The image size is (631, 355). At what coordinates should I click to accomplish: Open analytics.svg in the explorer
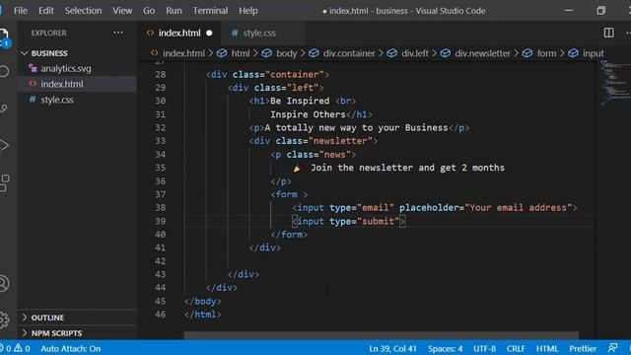77,68
